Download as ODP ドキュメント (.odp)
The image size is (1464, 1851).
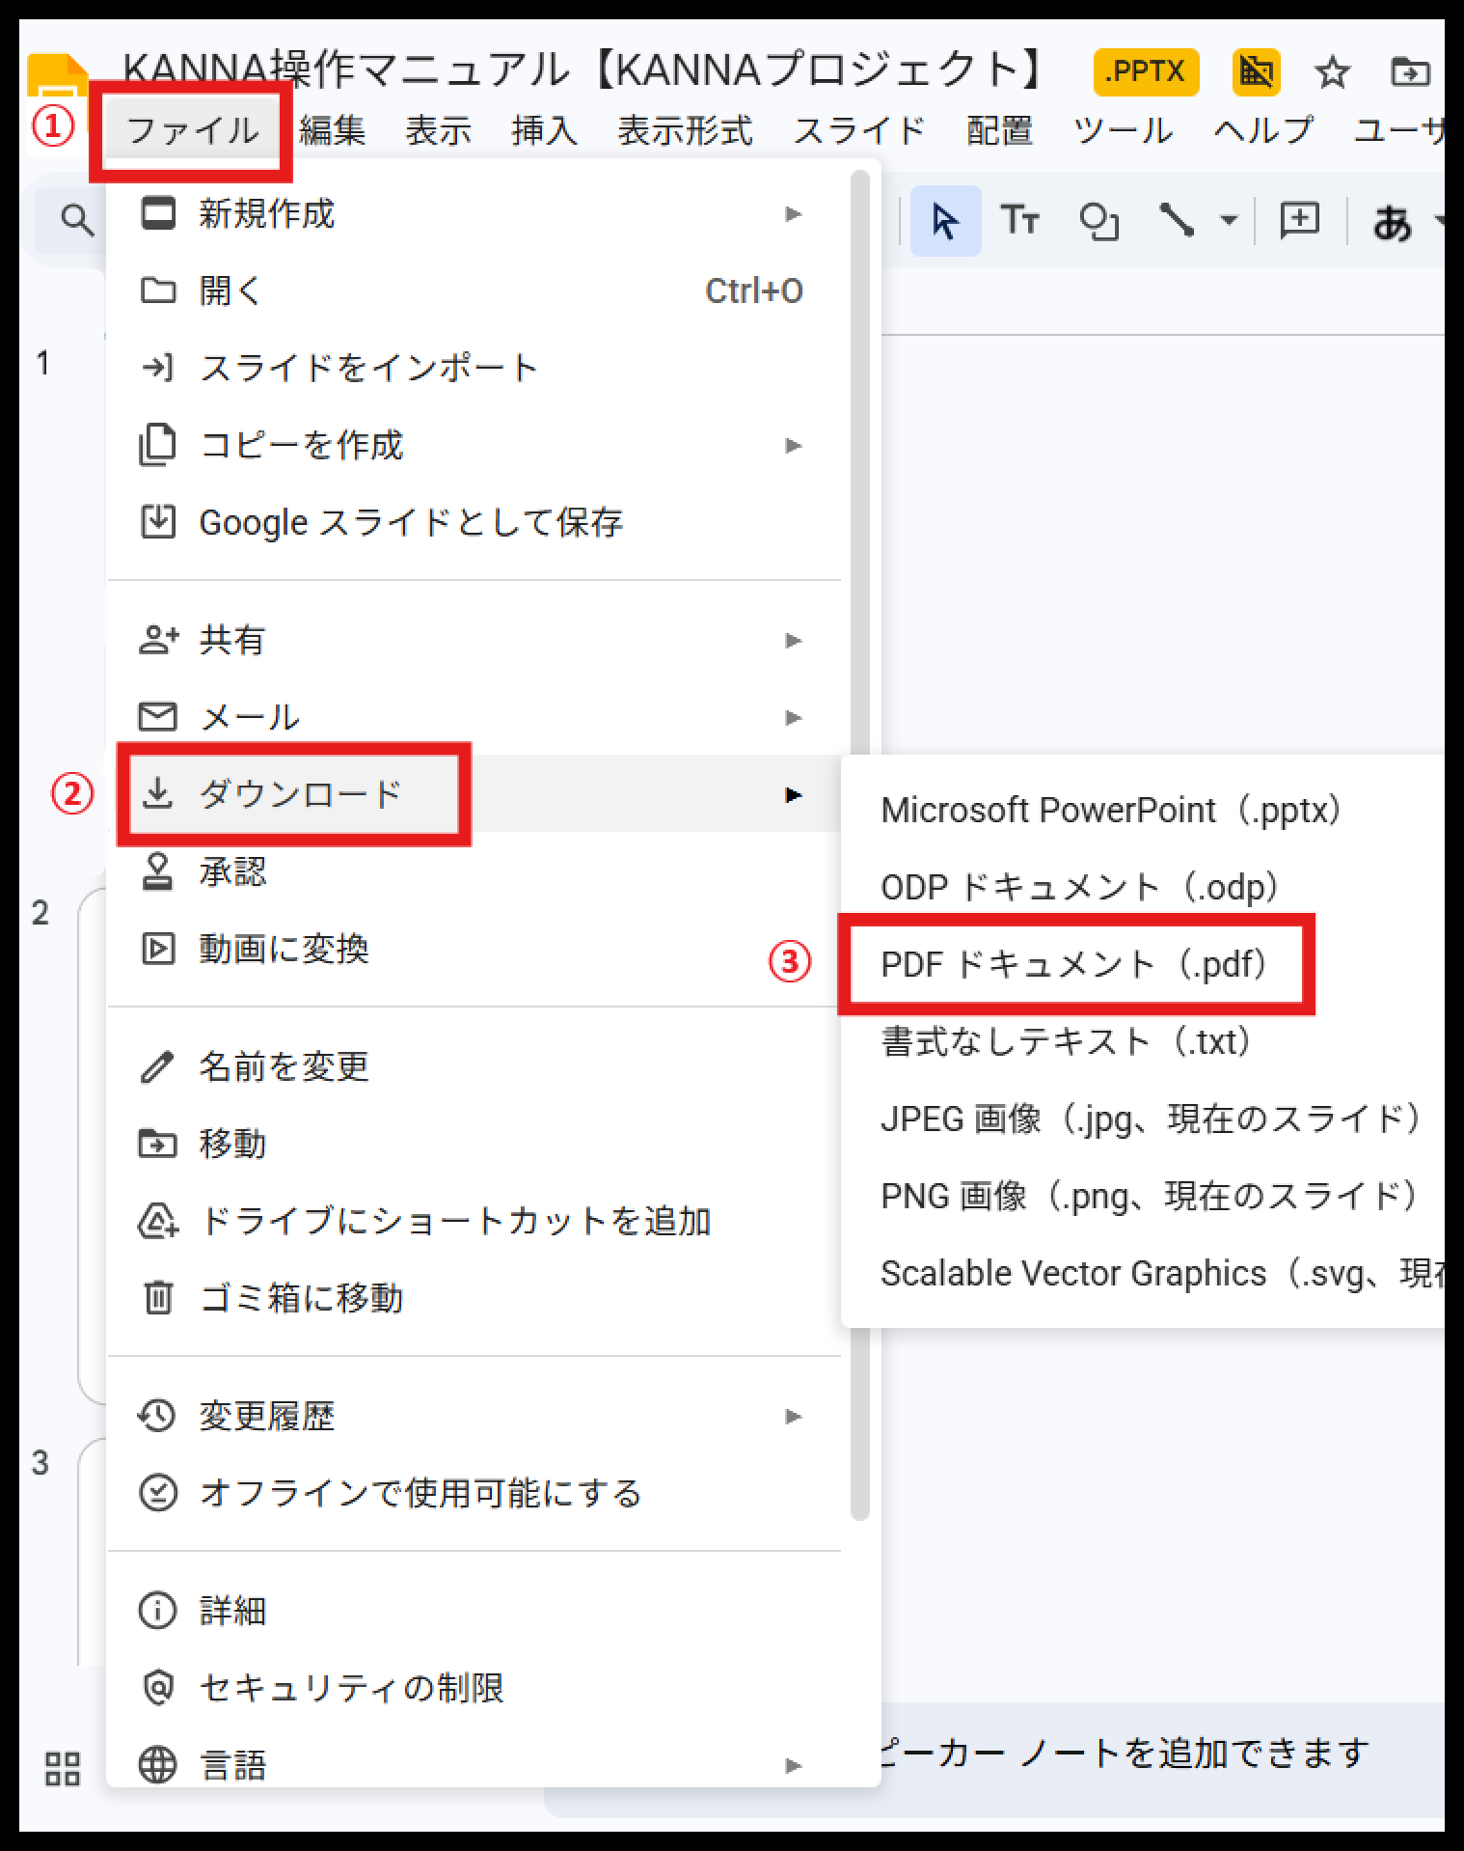point(1143,887)
